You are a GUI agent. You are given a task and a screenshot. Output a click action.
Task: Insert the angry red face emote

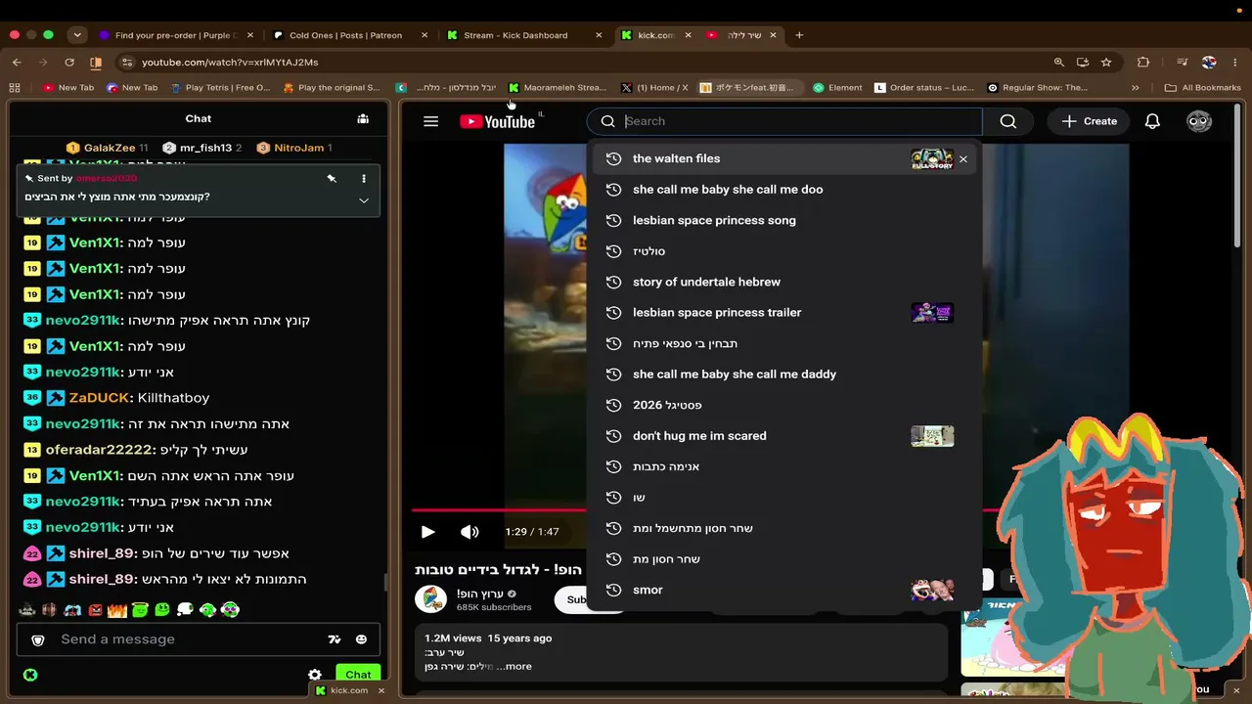point(95,610)
